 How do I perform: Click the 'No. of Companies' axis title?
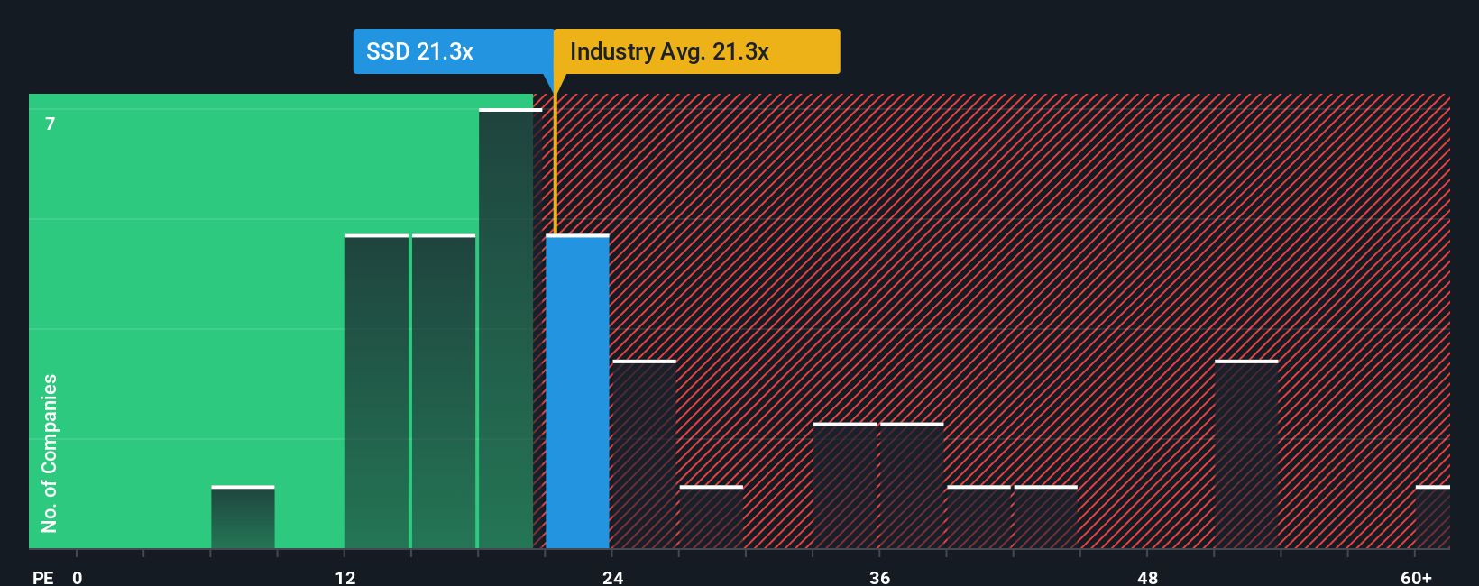coord(50,453)
